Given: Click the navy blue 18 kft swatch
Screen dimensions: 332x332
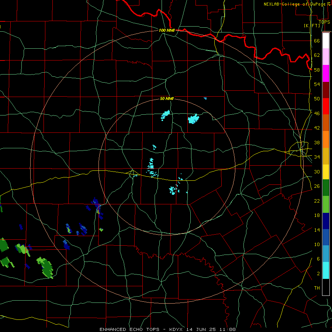Looking at the screenshot, I should [x=326, y=221].
